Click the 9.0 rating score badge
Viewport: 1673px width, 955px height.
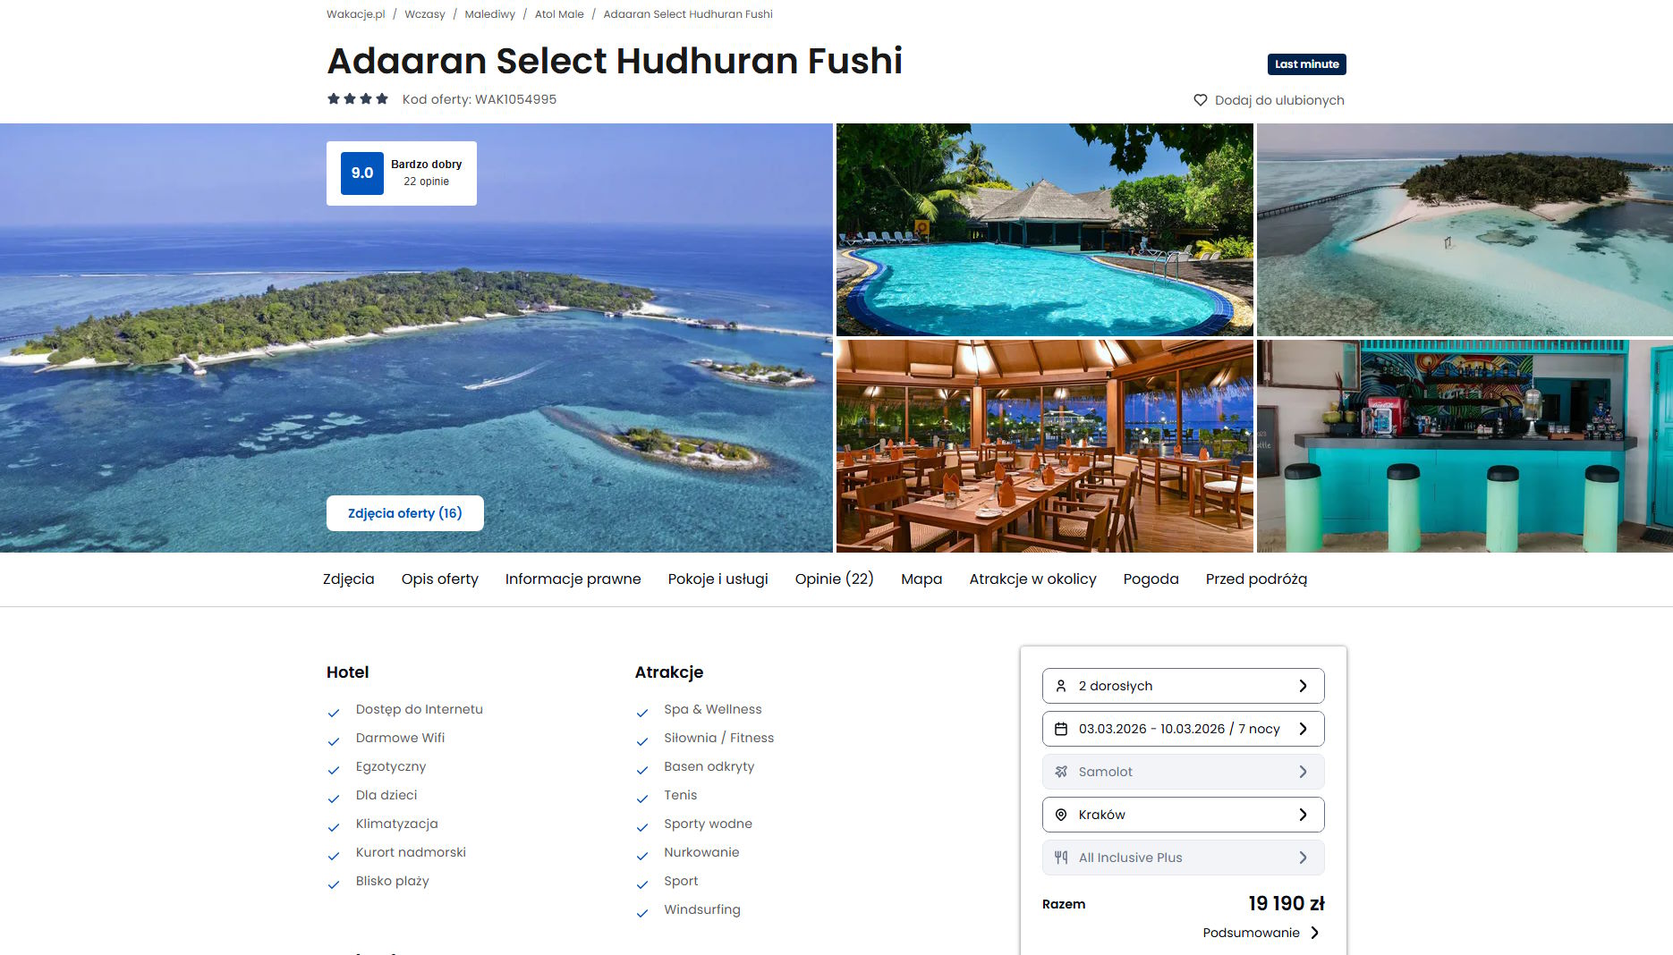pos(362,173)
